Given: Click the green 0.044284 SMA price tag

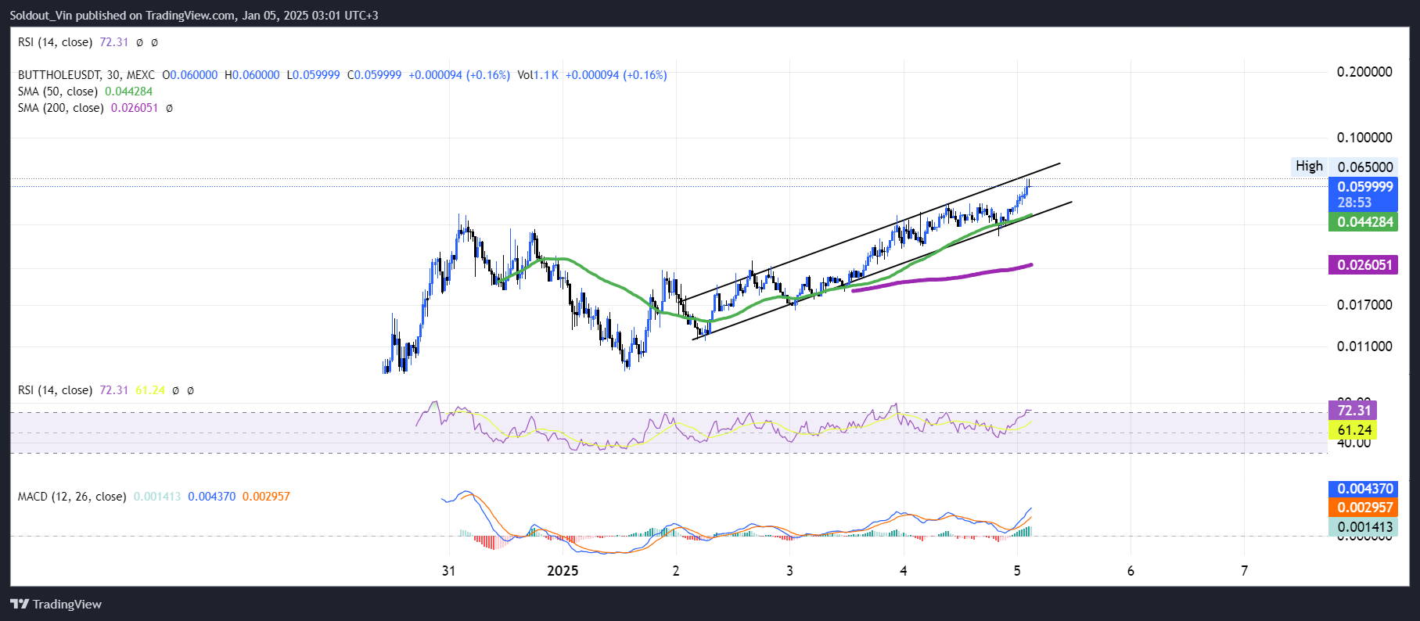Looking at the screenshot, I should (1364, 222).
